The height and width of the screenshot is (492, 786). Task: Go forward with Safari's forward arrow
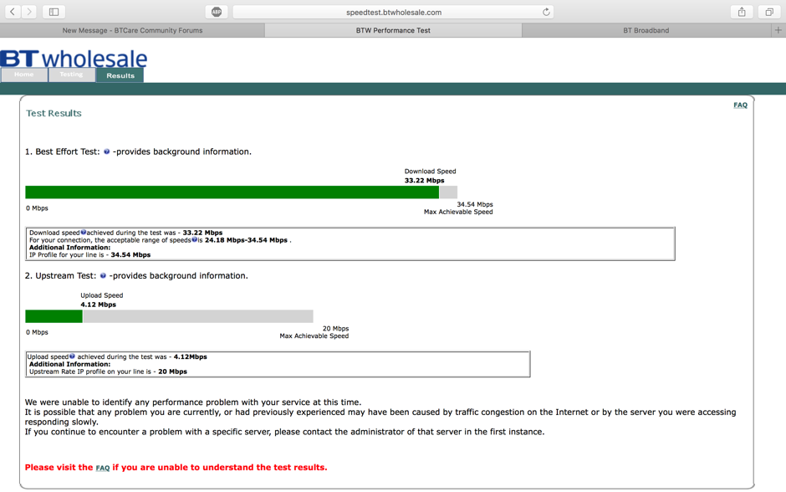[29, 12]
